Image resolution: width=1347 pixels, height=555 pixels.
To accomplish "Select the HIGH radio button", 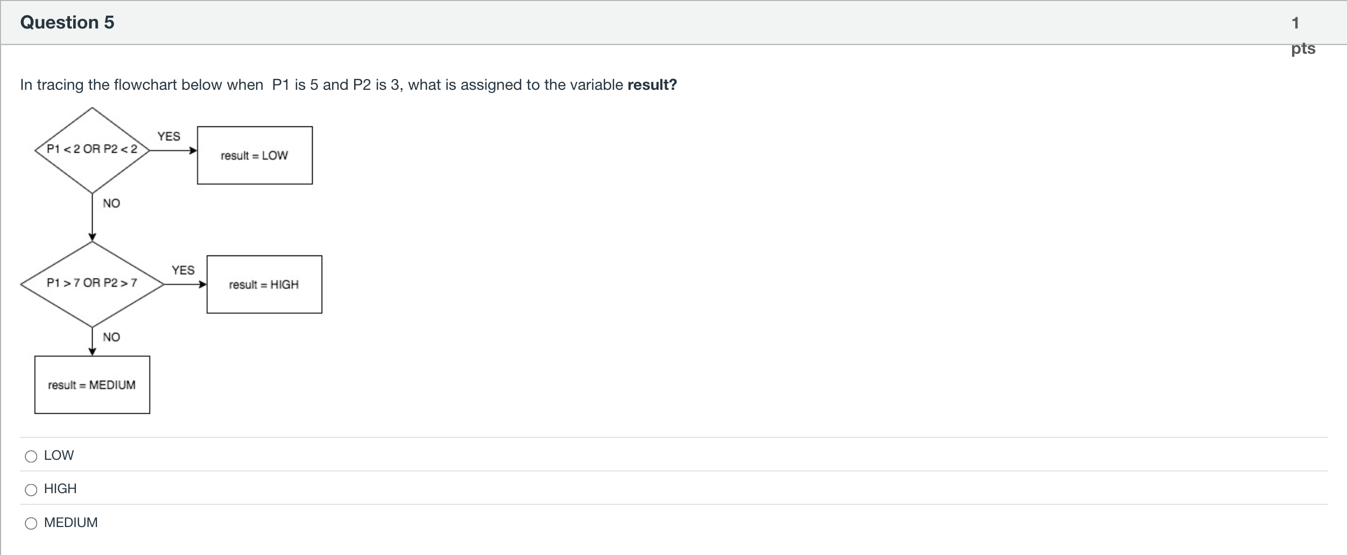I will tap(31, 489).
